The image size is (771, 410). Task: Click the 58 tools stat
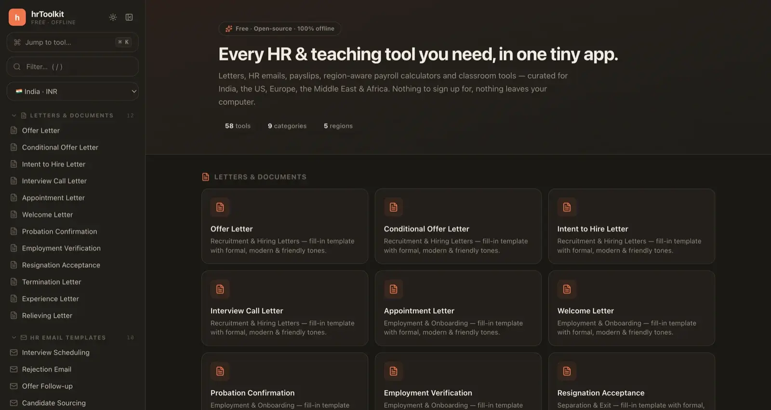(238, 126)
